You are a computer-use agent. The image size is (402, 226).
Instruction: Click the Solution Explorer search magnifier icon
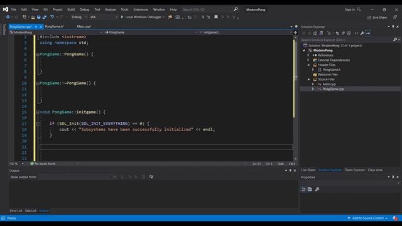pyautogui.click(x=395, y=40)
